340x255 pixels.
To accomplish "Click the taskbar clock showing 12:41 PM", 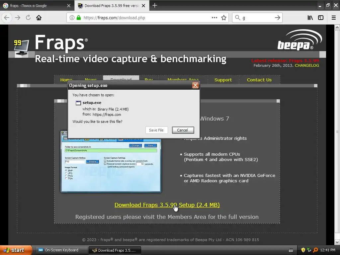I will [x=328, y=250].
